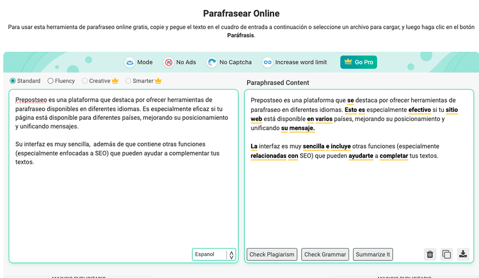Download the paraphrased content
The height and width of the screenshot is (278, 479).
tap(463, 254)
